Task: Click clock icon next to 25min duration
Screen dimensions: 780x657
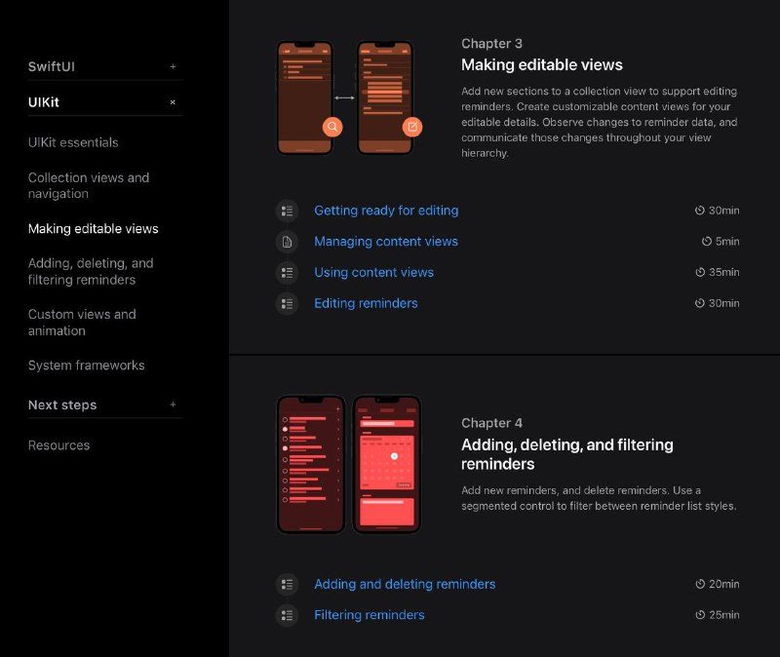Action: pos(700,615)
